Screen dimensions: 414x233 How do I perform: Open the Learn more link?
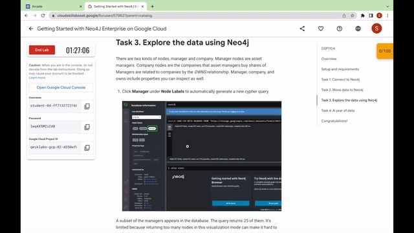pyautogui.click(x=38, y=78)
